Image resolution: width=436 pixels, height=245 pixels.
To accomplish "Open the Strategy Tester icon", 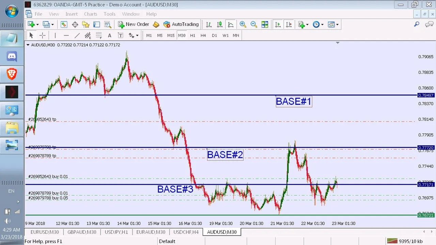I will (108, 24).
